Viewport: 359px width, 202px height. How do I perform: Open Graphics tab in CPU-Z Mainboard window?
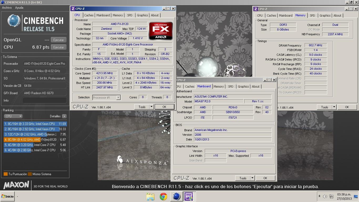point(243,87)
